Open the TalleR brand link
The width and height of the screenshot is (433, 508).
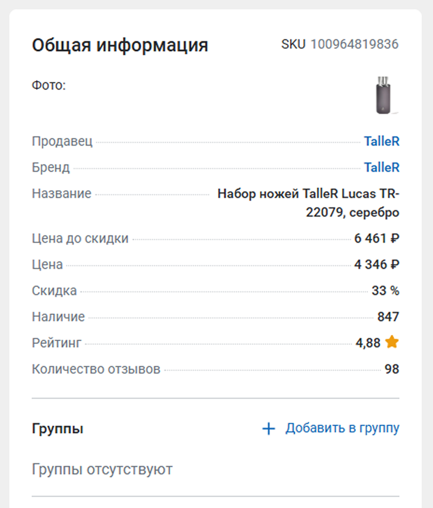382,167
